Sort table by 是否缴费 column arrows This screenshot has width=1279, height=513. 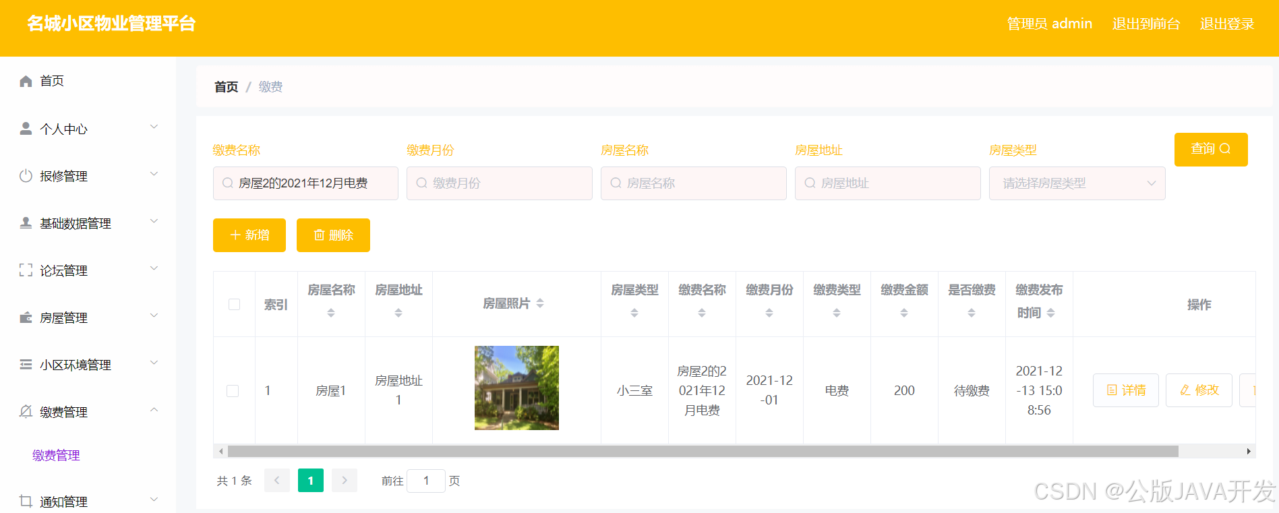972,313
